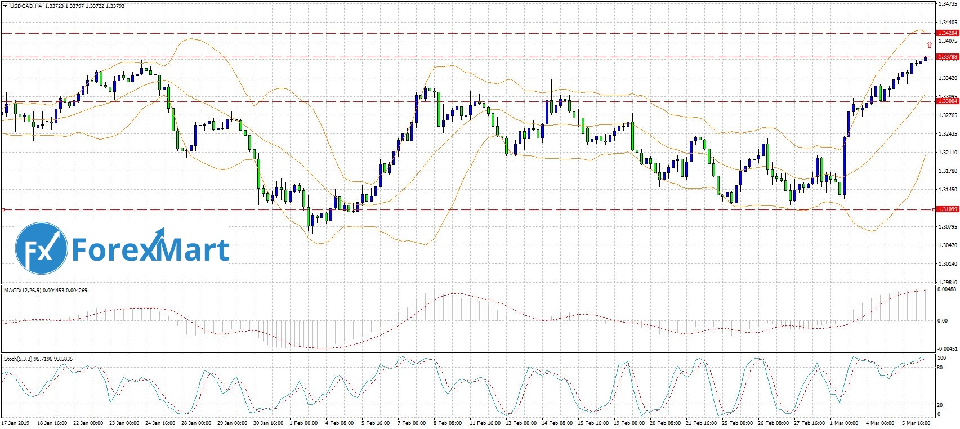Click the left square handle of 1.31099 line

point(3,209)
